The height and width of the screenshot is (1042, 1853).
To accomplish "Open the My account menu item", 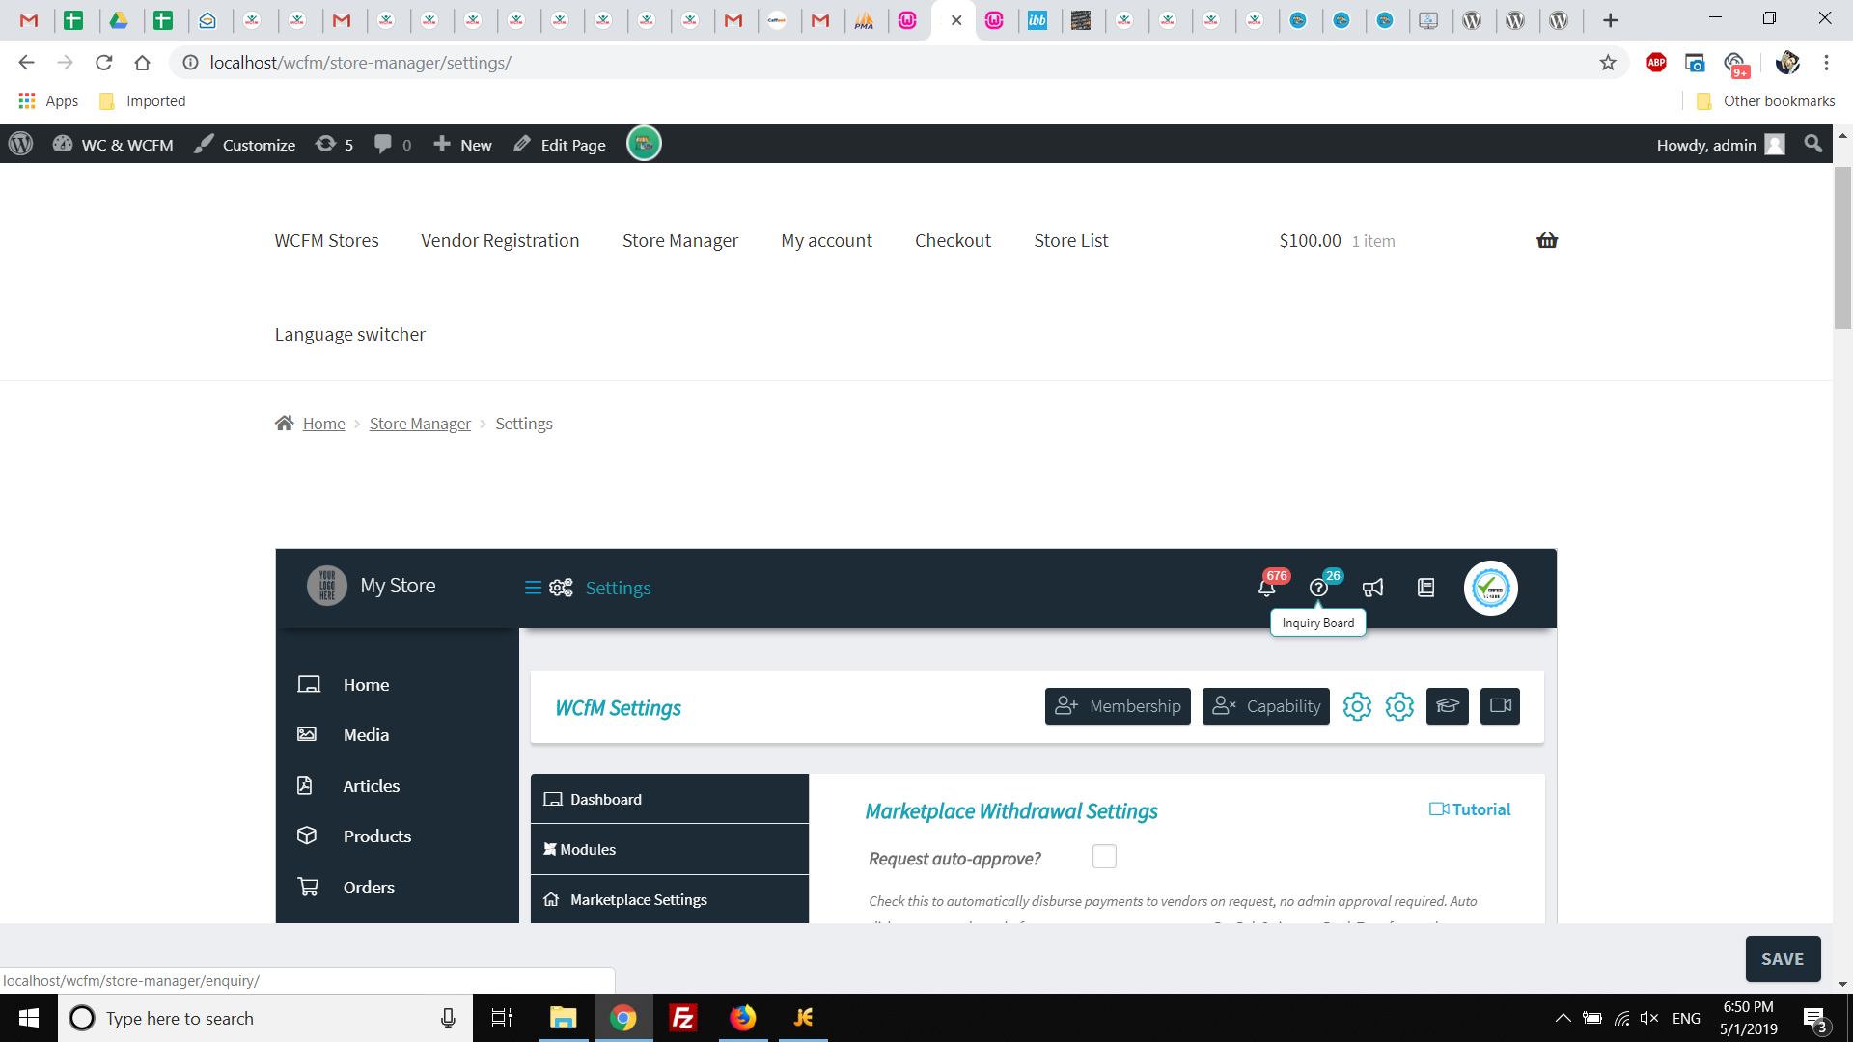I will [826, 240].
